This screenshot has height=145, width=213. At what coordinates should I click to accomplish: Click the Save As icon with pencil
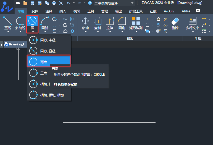(40, 3)
